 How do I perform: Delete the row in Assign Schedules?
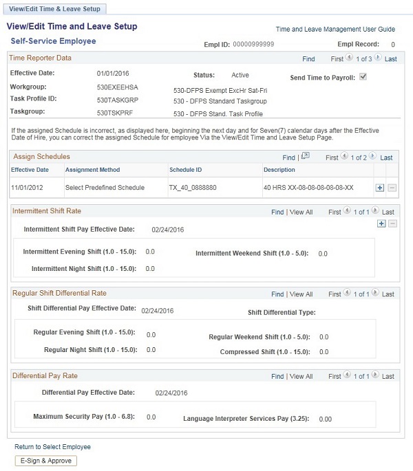click(x=392, y=187)
